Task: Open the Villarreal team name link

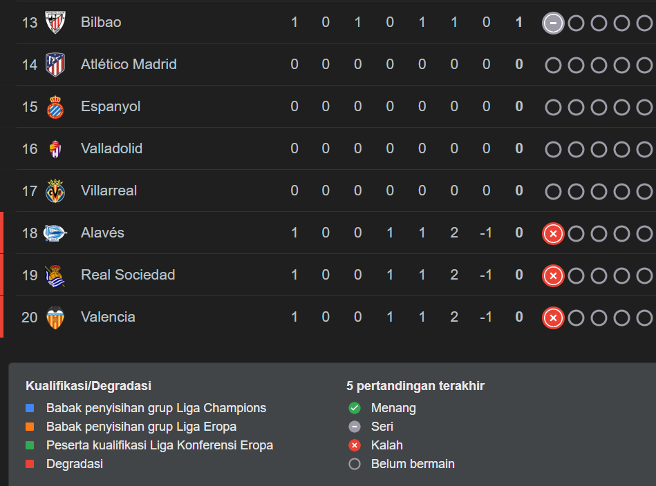Action: 109,191
